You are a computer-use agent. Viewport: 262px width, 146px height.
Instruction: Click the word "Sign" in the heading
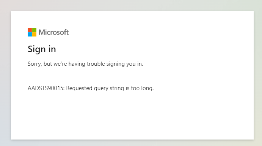point(37,49)
